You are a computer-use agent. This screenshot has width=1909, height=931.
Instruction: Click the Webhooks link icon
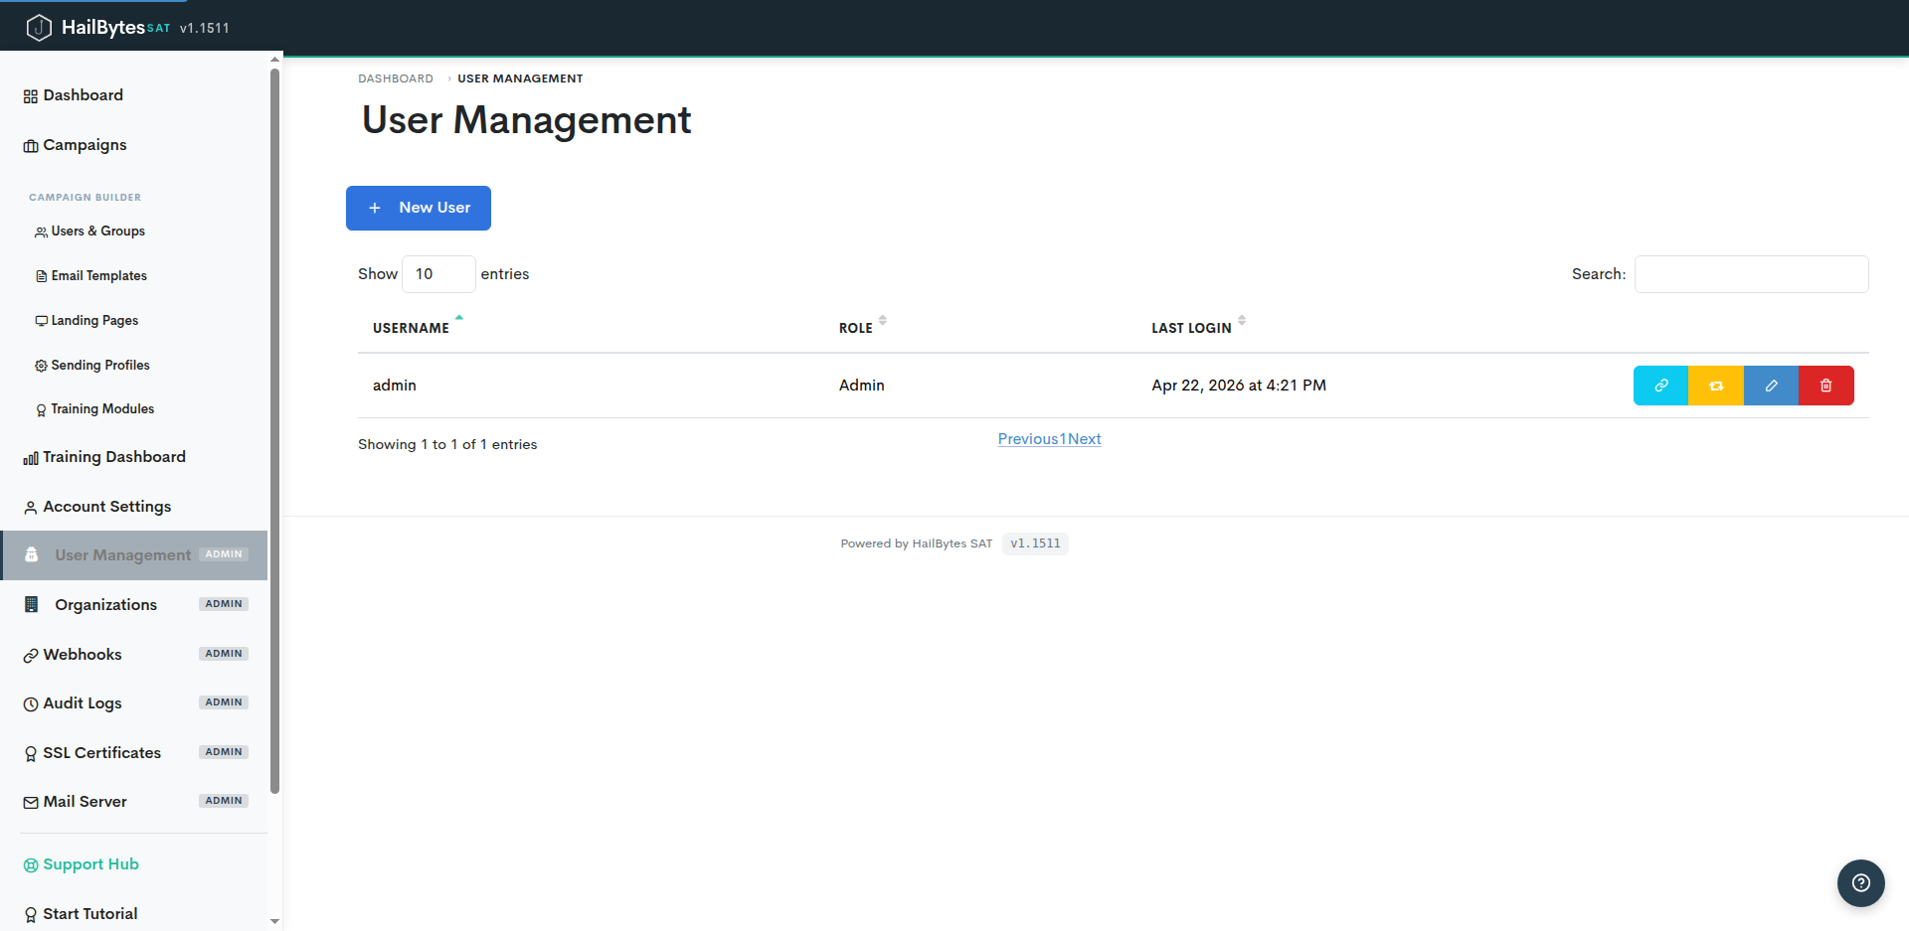tap(31, 656)
